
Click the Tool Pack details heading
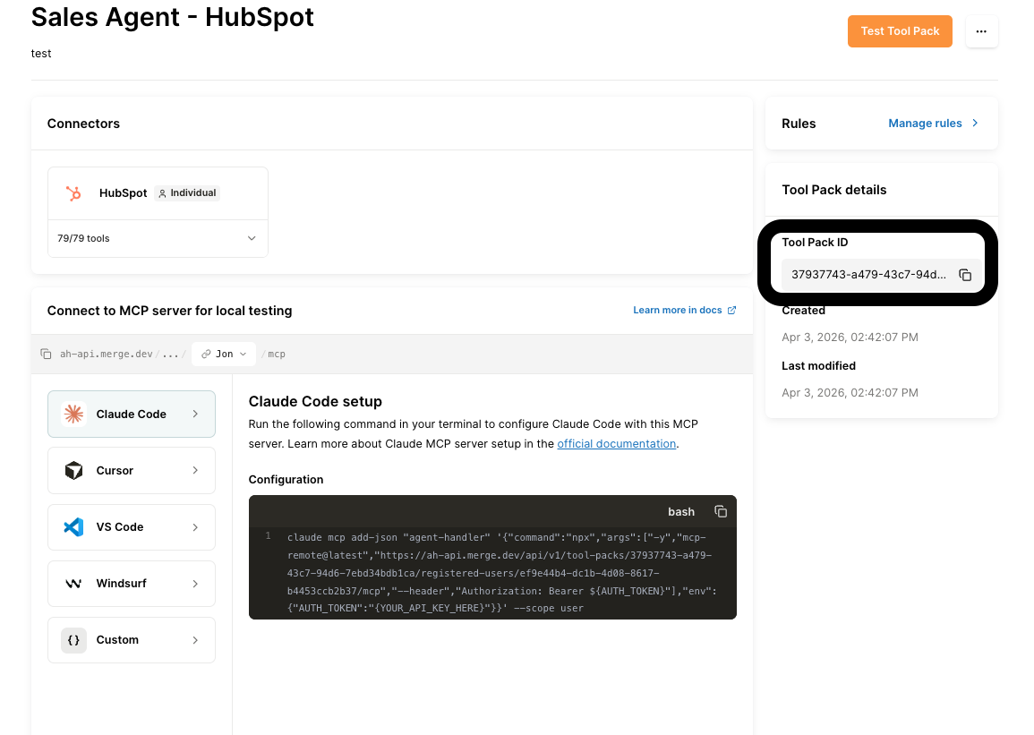[x=834, y=190]
